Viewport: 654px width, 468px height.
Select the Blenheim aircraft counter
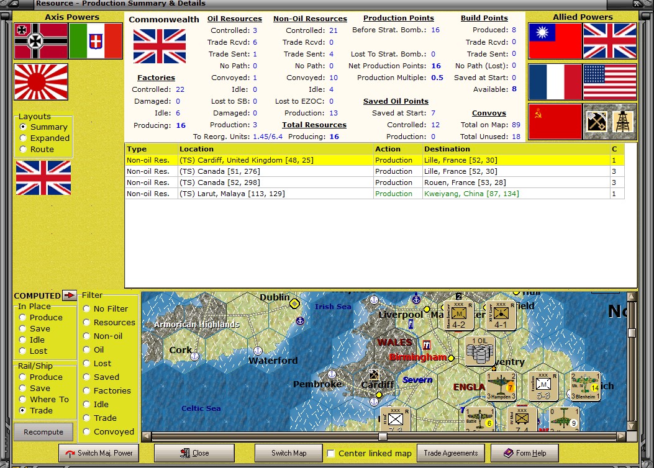(x=585, y=386)
